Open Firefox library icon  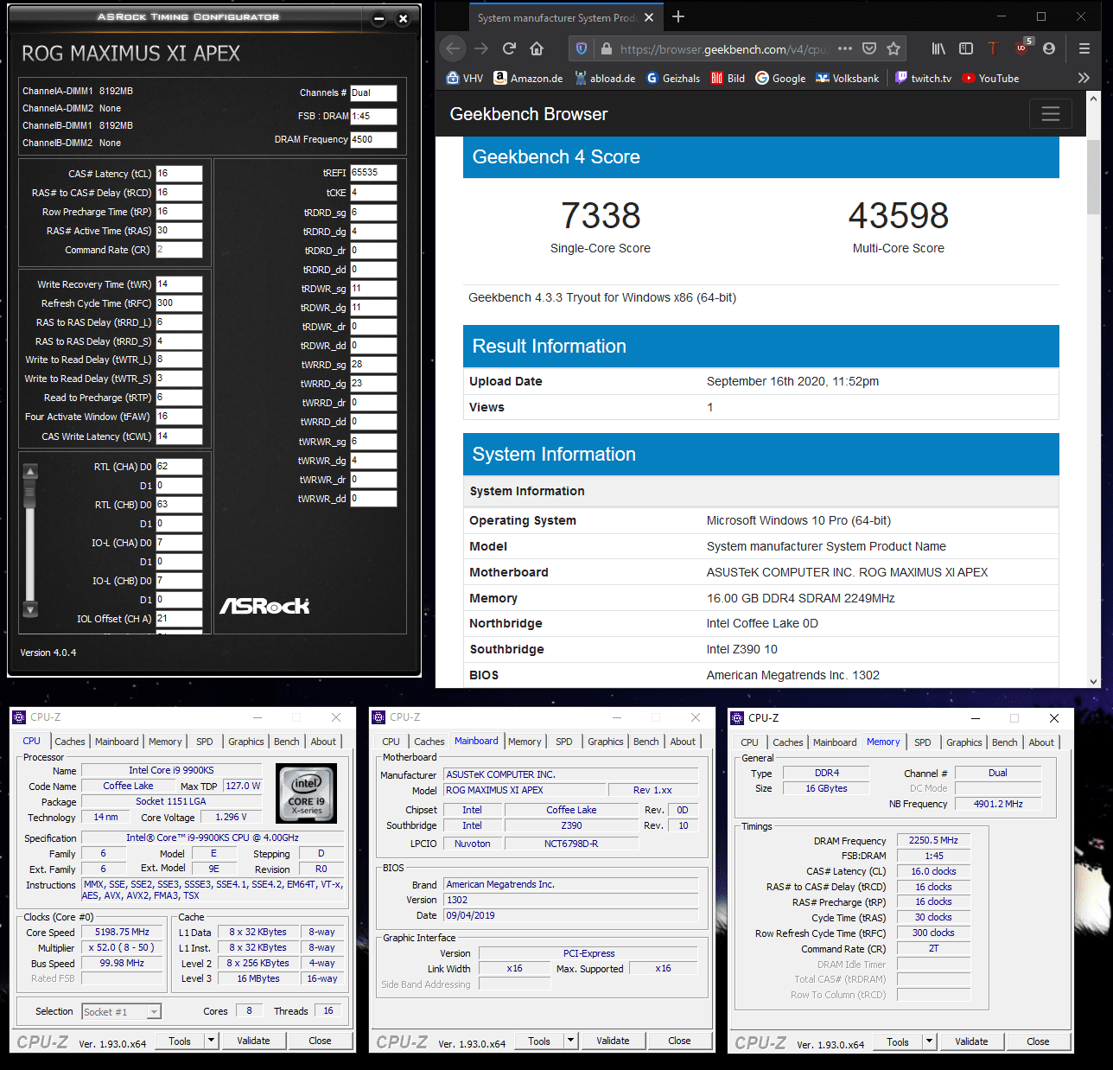pos(938,48)
